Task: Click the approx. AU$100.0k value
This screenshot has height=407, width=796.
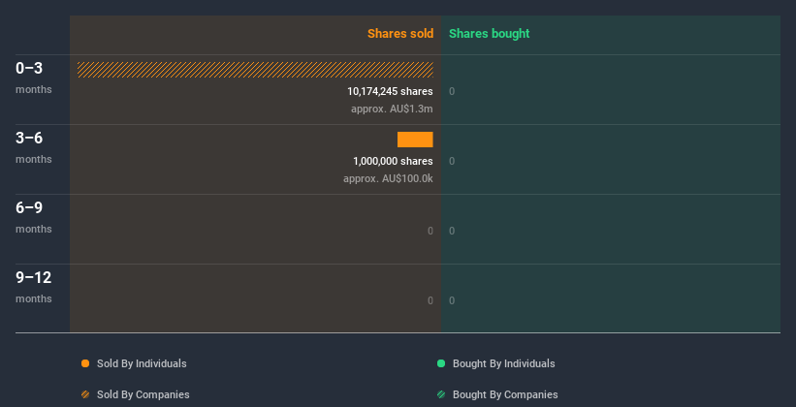Action: pyautogui.click(x=388, y=178)
